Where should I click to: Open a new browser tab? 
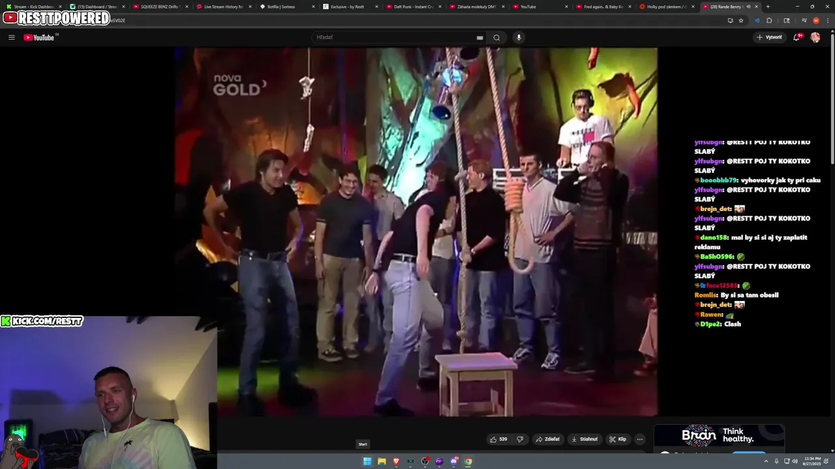tap(768, 7)
